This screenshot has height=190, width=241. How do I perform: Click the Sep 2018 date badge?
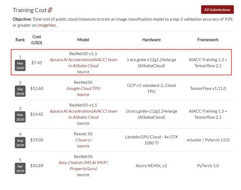(20, 91)
